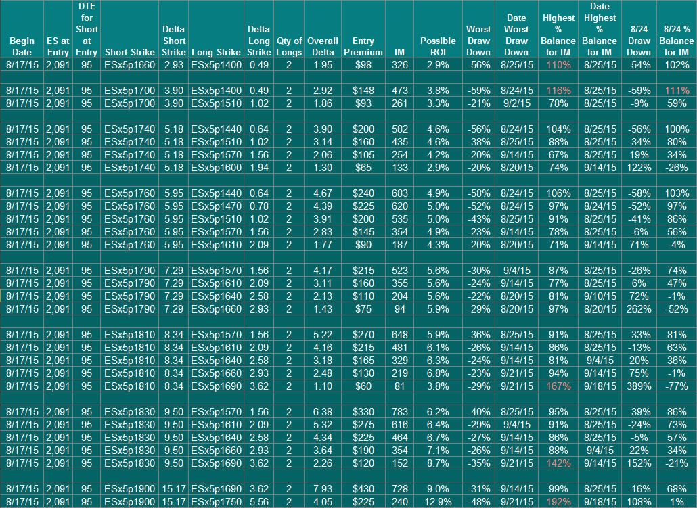The height and width of the screenshot is (508, 697).
Task: Click the IM value '326'
Action: 399,65
